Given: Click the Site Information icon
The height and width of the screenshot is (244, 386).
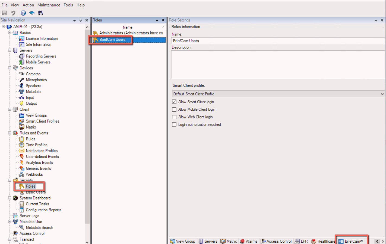Looking at the screenshot, I should click(21, 44).
